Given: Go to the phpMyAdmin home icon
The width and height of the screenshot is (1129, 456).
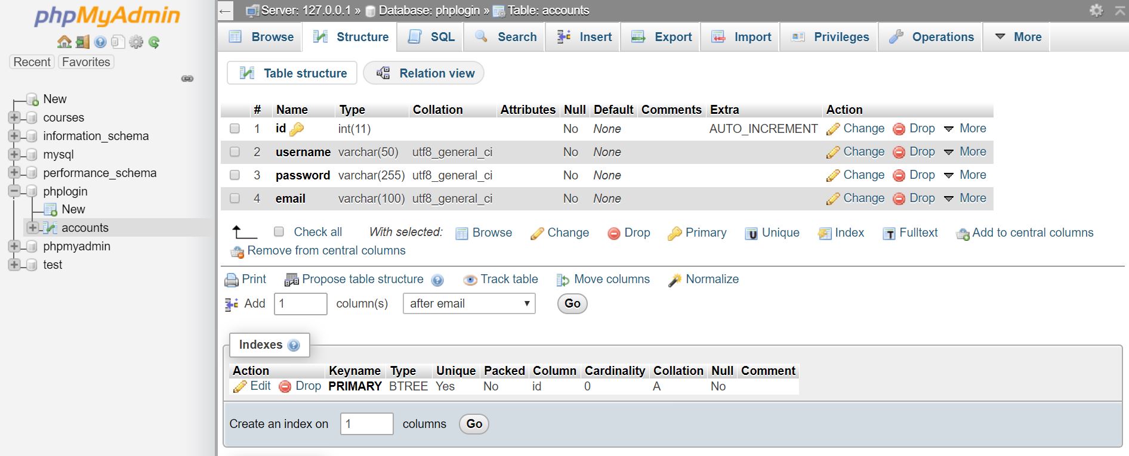Looking at the screenshot, I should (64, 42).
